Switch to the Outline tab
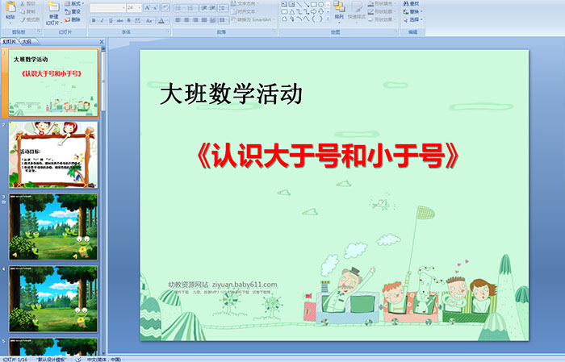 27,41
